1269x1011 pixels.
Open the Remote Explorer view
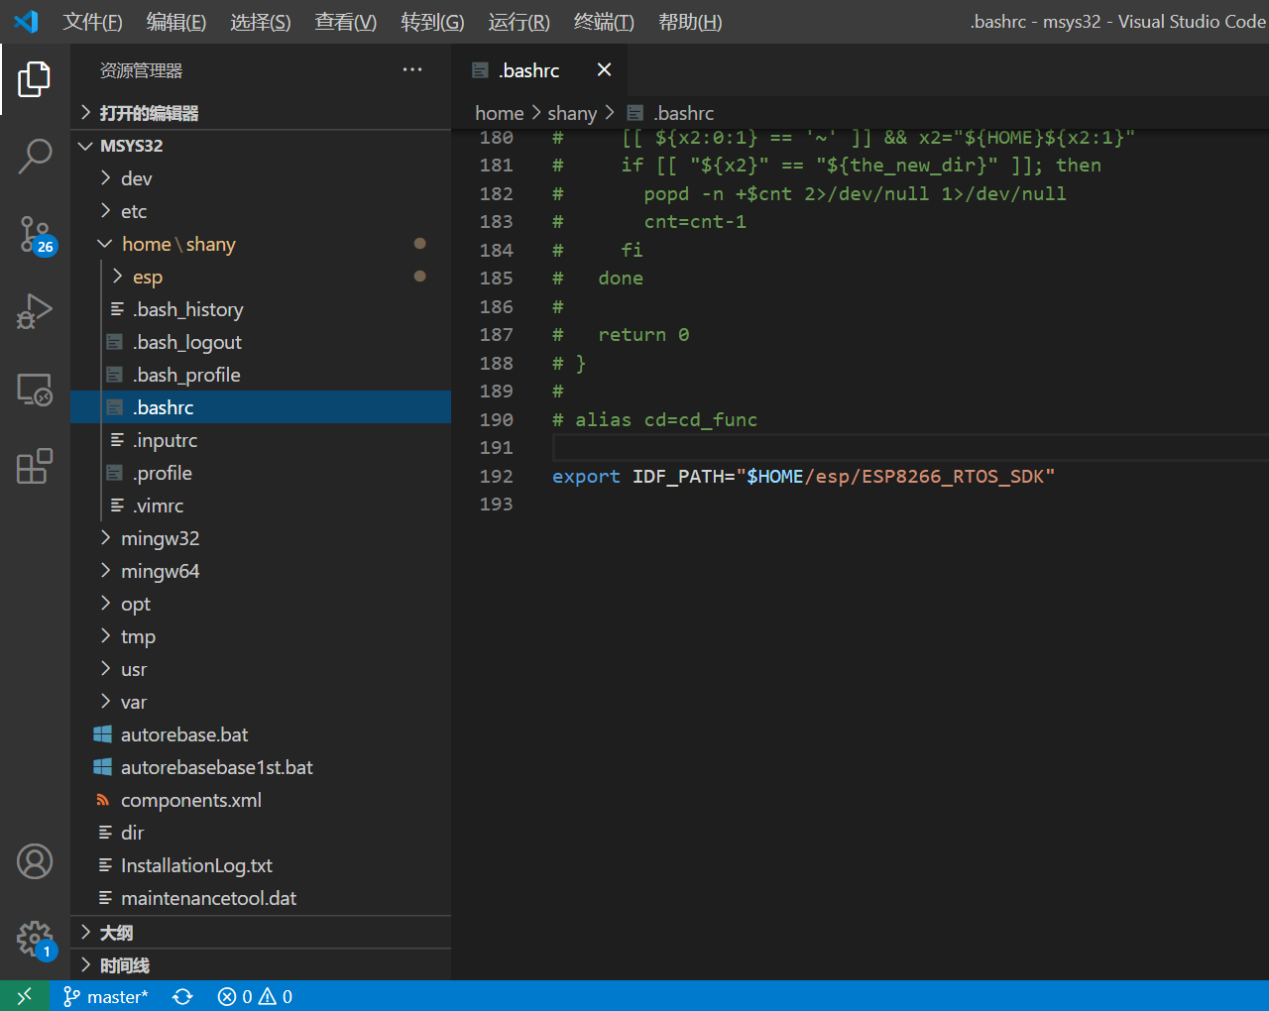click(35, 390)
